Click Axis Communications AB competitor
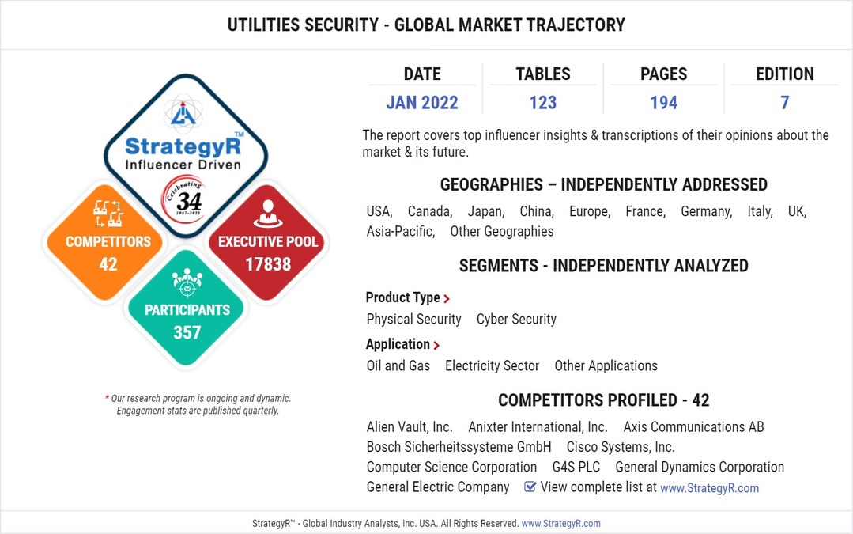Image resolution: width=853 pixels, height=534 pixels. 693,426
